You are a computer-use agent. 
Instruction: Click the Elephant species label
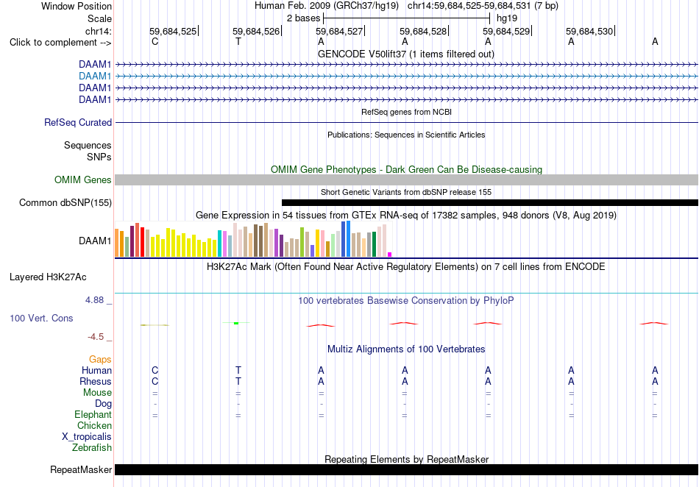point(93,414)
